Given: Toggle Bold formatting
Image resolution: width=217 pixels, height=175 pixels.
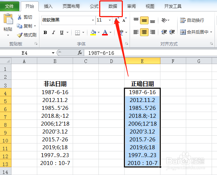Looking at the screenshot, I should point(45,32).
